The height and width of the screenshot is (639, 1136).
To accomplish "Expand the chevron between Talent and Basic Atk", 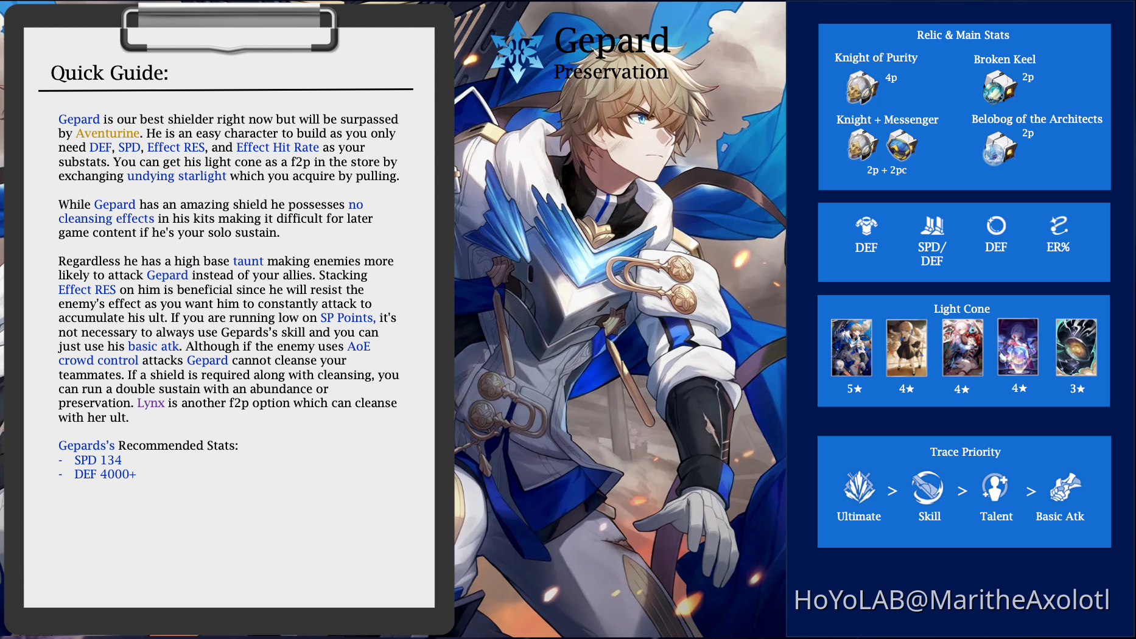I will (x=1031, y=491).
